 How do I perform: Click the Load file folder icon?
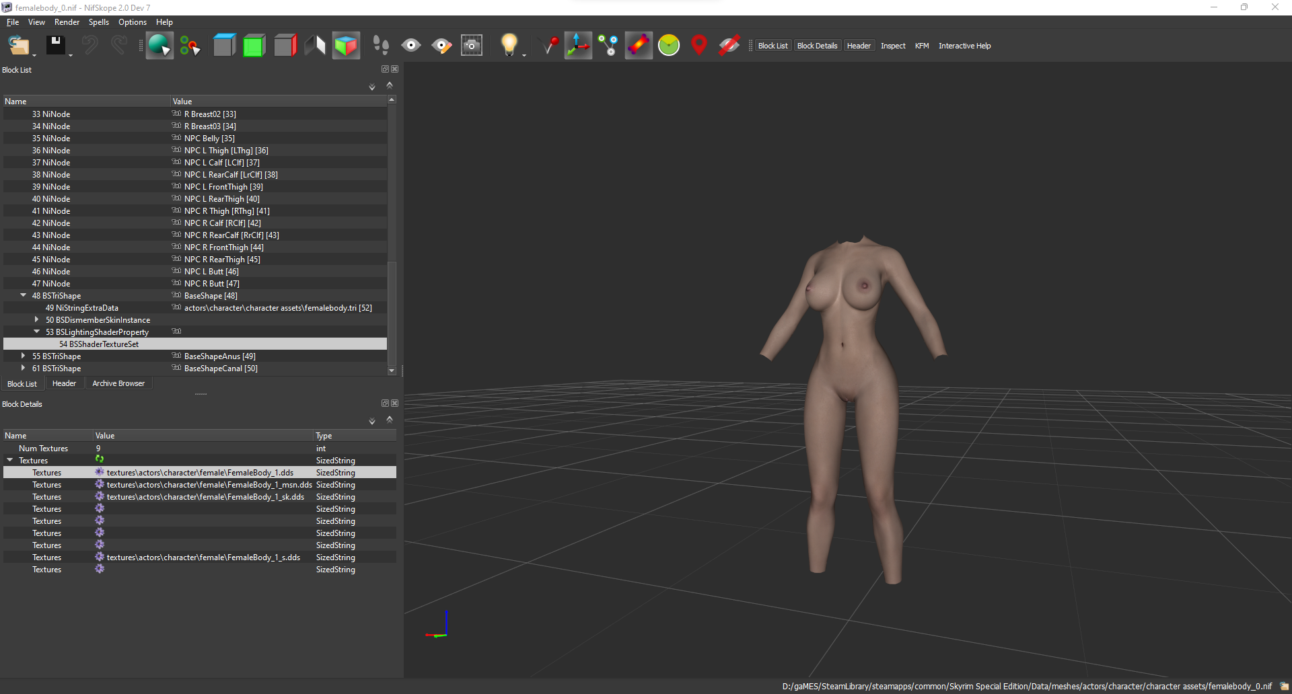[x=18, y=46]
